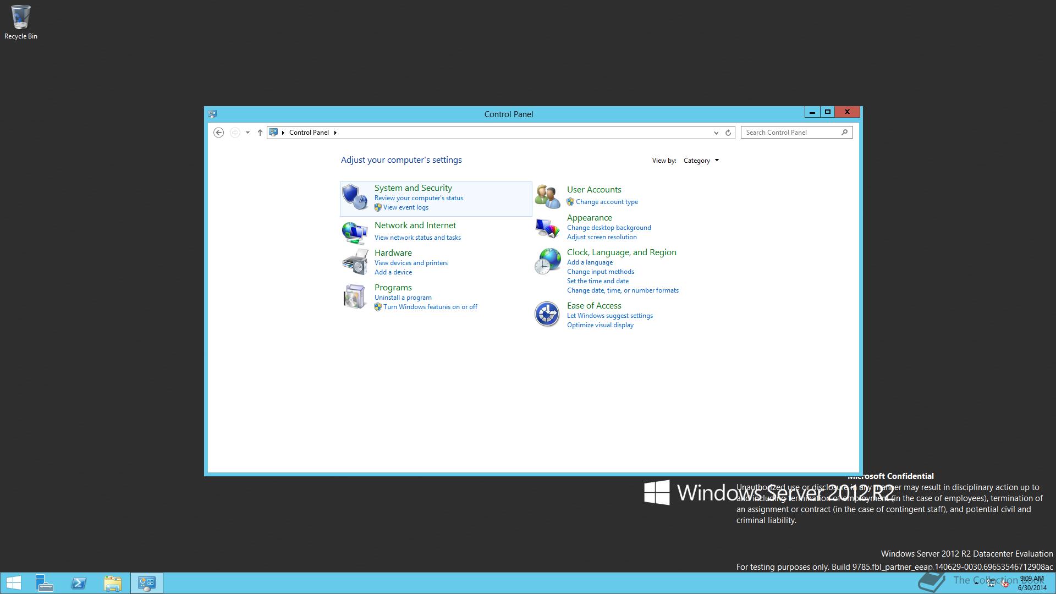Viewport: 1056px width, 594px height.
Task: Click Change account type link
Action: [x=607, y=202]
